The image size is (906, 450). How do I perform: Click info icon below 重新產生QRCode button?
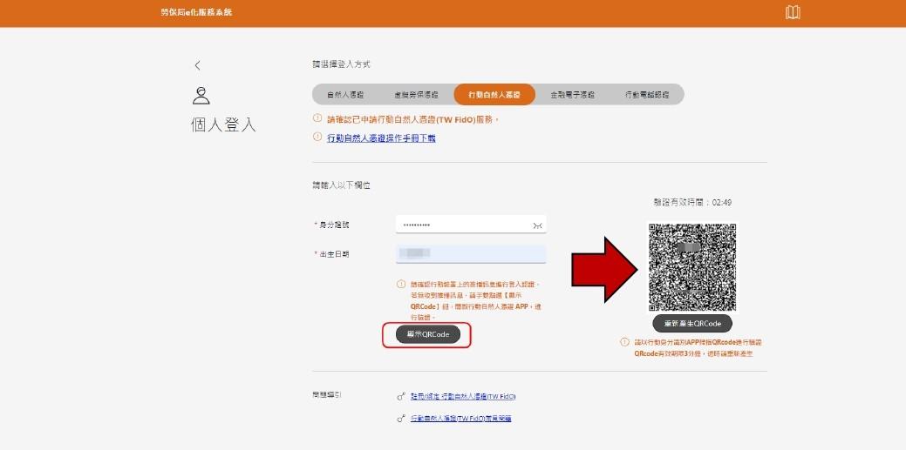click(624, 342)
